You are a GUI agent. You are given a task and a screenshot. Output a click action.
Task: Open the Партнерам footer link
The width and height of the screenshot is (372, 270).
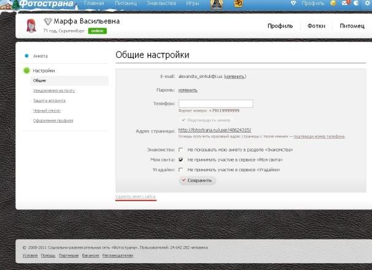coord(69,255)
